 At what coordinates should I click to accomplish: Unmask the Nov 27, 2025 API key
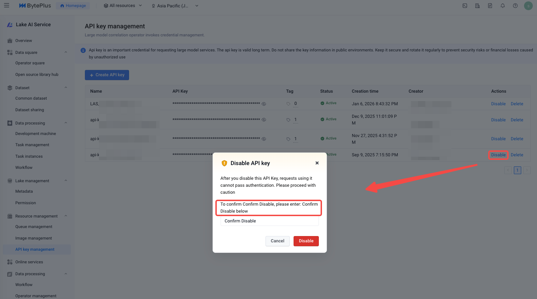[264, 139]
